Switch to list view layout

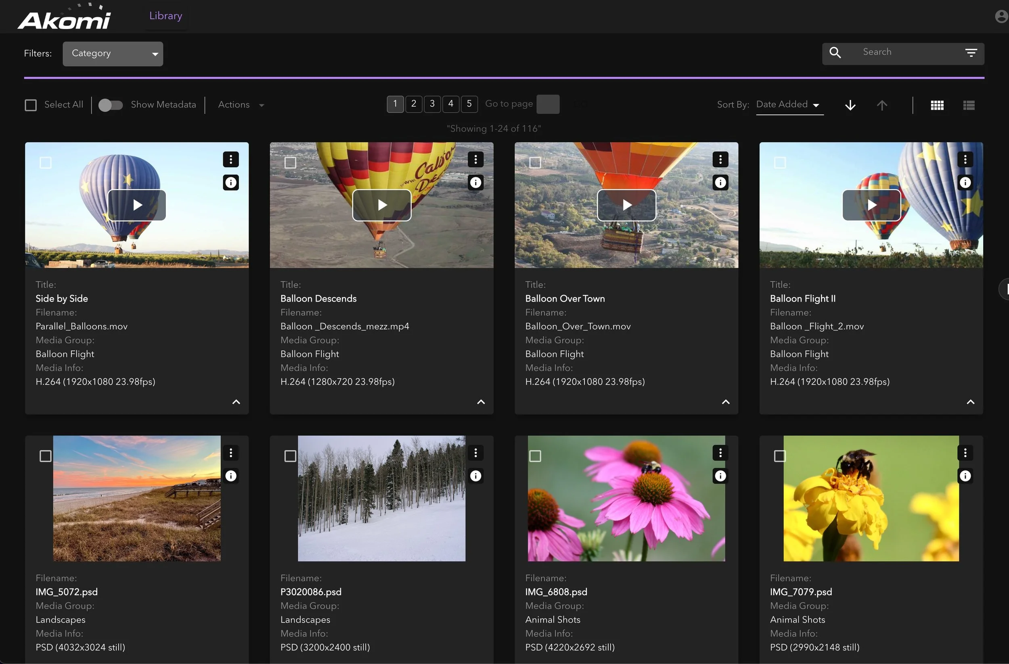click(x=969, y=105)
